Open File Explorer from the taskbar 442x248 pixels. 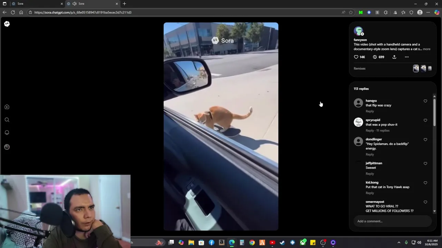tap(191, 242)
